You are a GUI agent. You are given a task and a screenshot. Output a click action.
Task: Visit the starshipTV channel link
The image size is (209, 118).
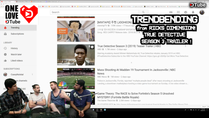pyautogui.click(x=102, y=26)
